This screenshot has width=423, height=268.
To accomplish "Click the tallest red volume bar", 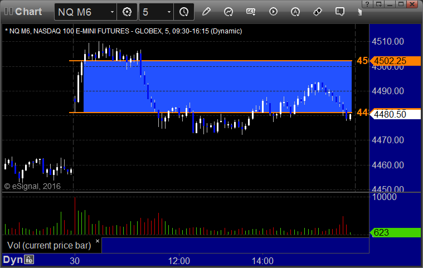I will 75,216.
